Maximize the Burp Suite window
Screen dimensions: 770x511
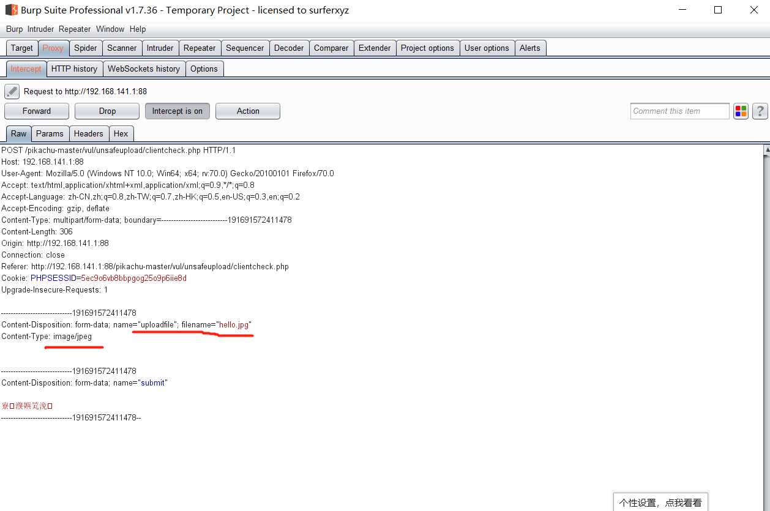coord(718,10)
